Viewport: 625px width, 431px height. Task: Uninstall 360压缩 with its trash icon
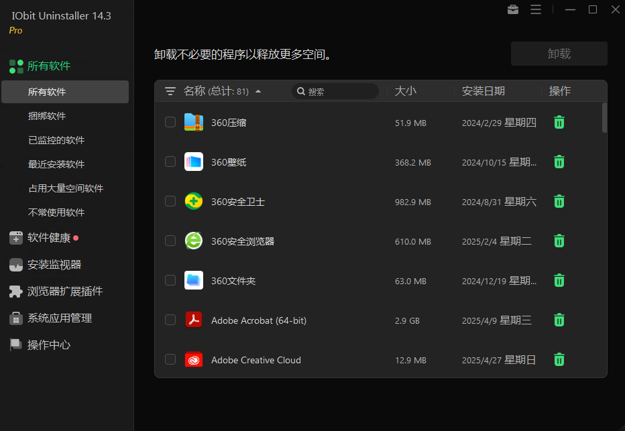[x=559, y=122]
